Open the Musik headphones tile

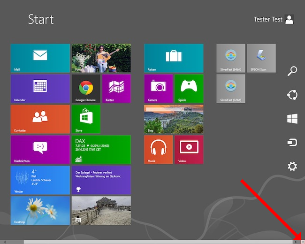158,150
